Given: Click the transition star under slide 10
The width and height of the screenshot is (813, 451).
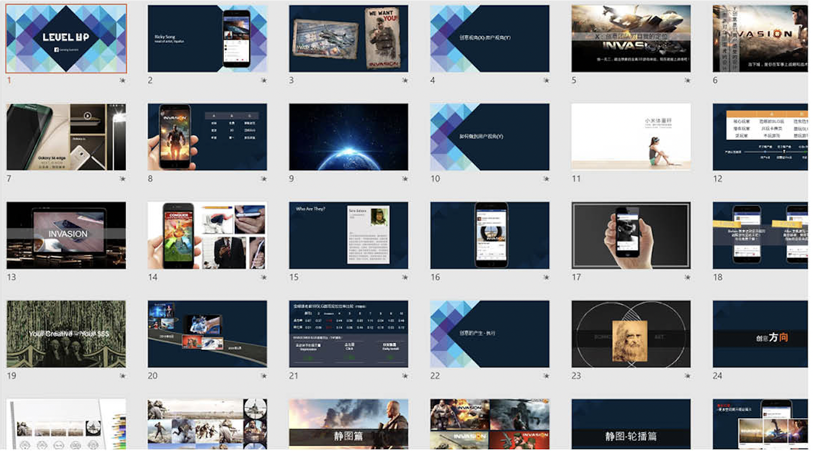Looking at the screenshot, I should click(546, 178).
